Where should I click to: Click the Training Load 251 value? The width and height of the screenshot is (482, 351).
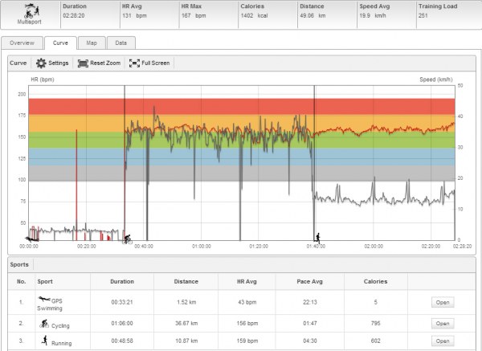point(423,16)
